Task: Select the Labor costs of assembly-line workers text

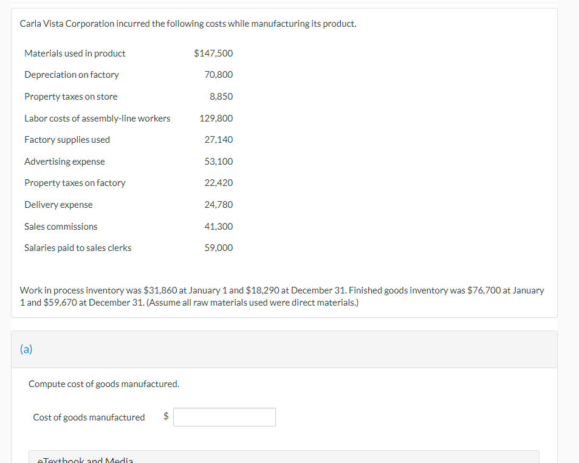Action: 97,118
